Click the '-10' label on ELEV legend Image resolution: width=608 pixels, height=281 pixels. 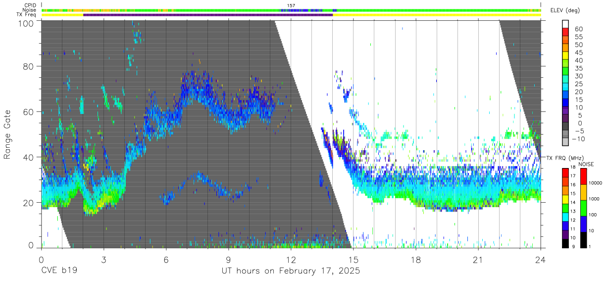coord(578,139)
